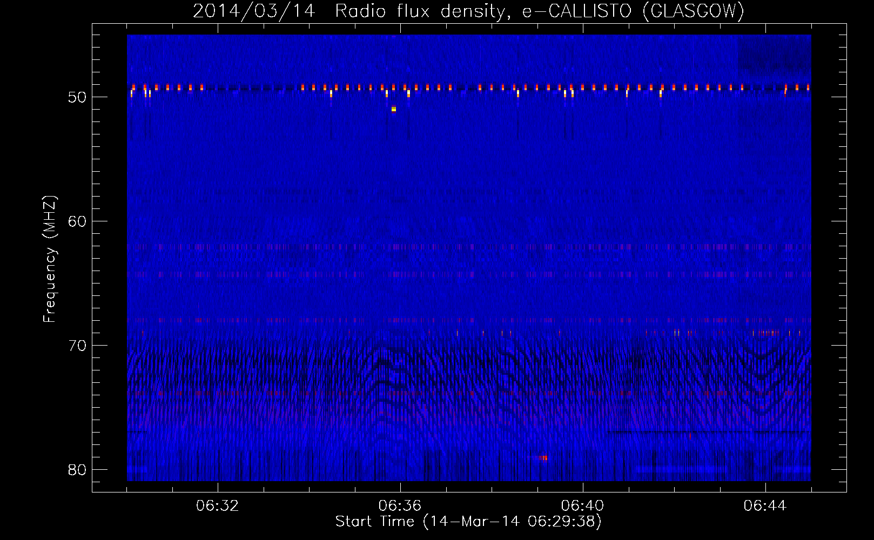The height and width of the screenshot is (540, 874).
Task: Click the time tick label '06:44'
Action: (765, 506)
